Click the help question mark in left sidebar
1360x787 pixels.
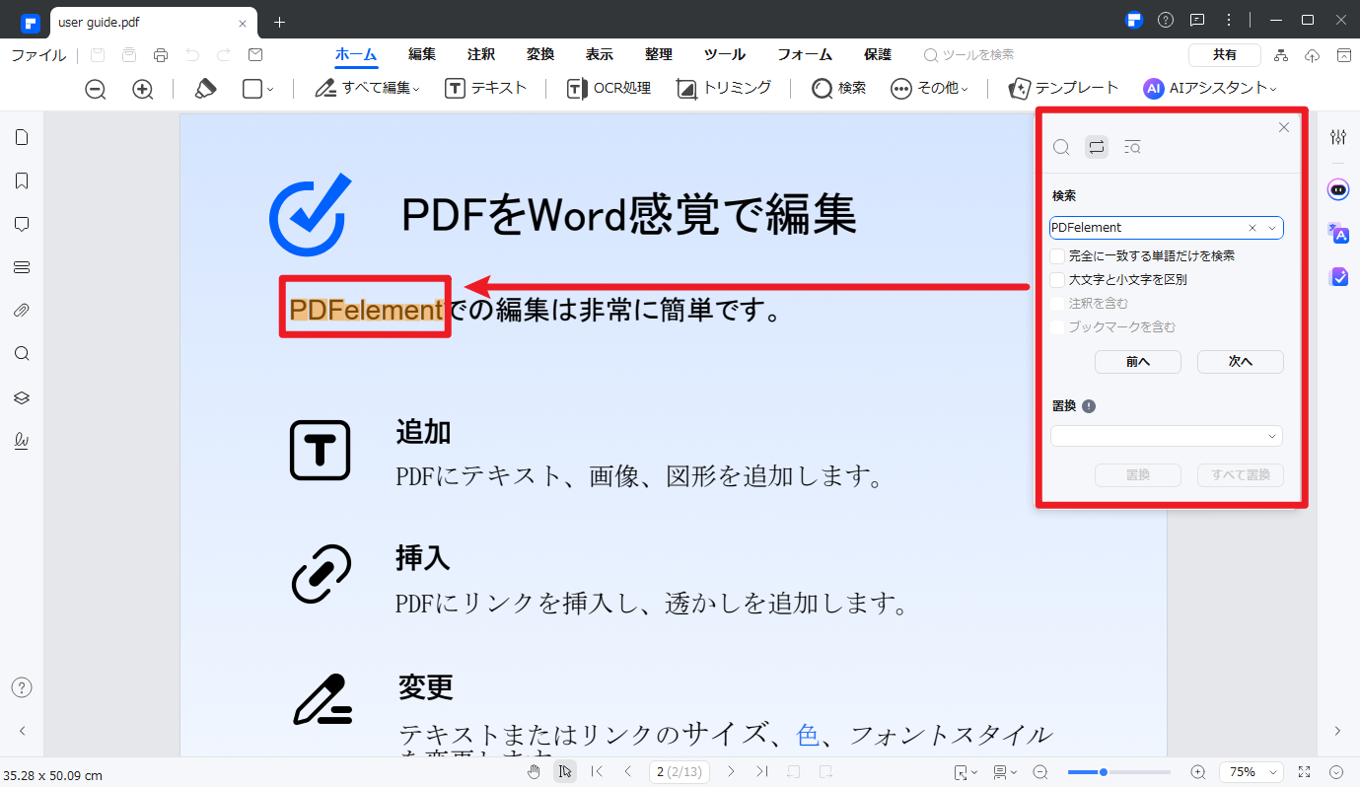click(22, 687)
